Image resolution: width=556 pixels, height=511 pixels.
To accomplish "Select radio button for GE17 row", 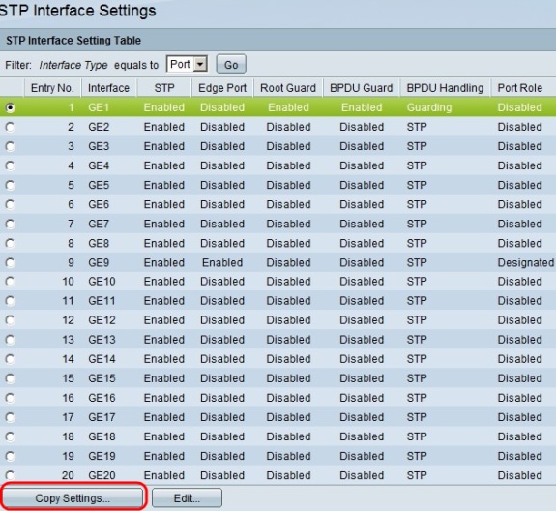I will point(11,417).
